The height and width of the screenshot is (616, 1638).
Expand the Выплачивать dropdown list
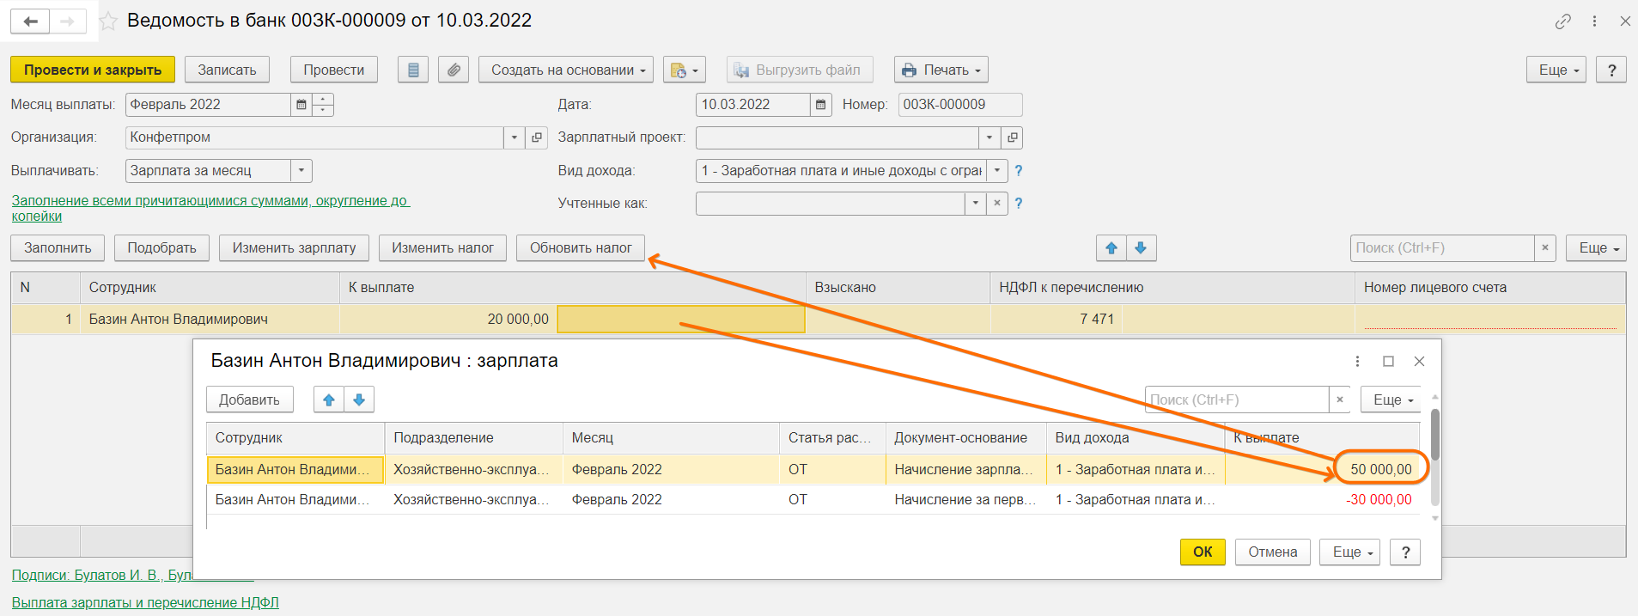pos(301,171)
